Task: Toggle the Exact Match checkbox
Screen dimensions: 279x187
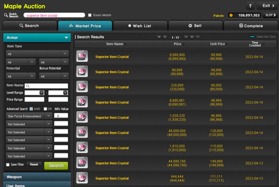Action: tap(90, 15)
